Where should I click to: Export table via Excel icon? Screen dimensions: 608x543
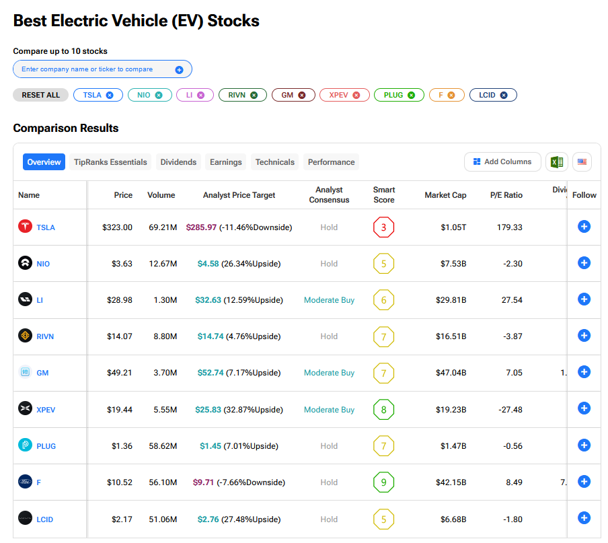point(557,161)
